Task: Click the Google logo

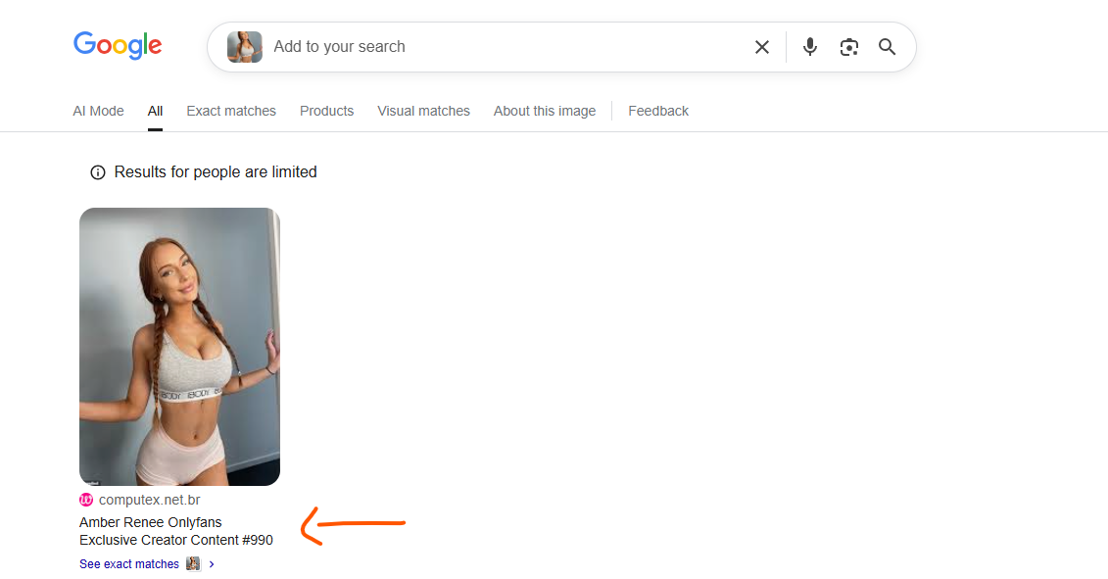Action: click(118, 45)
